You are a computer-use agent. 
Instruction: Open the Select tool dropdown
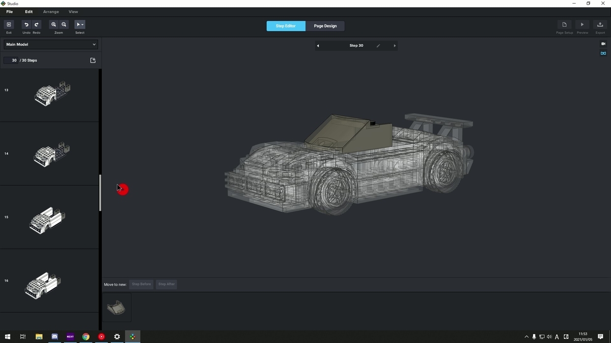(80, 24)
